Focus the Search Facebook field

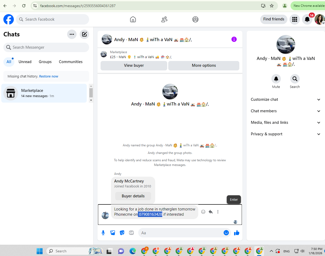point(53,19)
